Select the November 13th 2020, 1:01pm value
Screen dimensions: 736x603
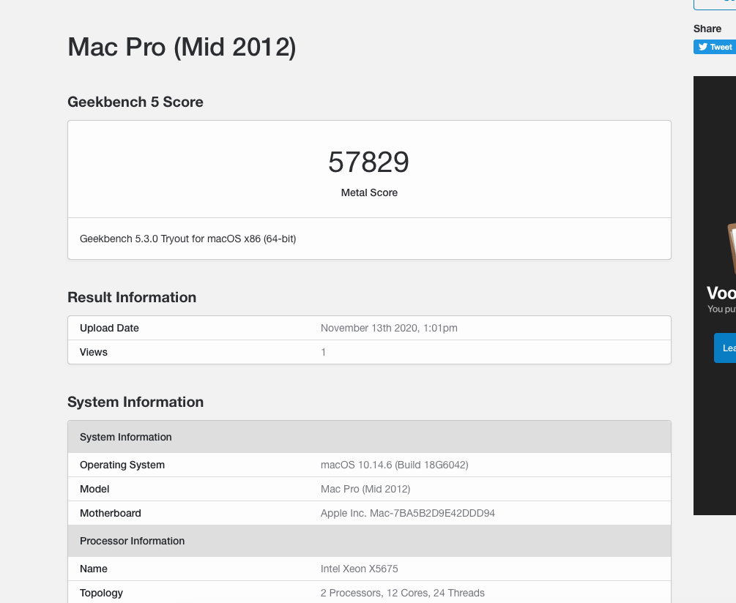[389, 329]
